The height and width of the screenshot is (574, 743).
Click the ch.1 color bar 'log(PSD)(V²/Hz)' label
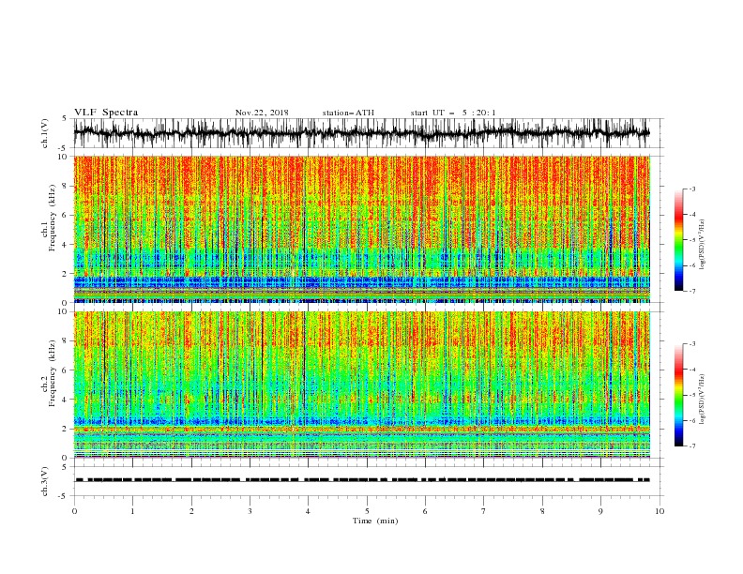[x=702, y=245]
